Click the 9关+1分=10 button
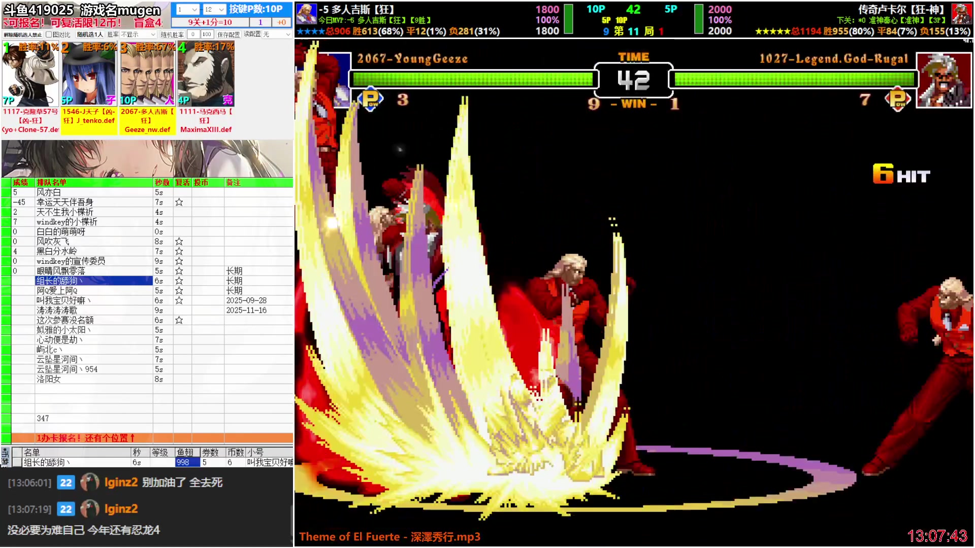This screenshot has height=548, width=975. tap(210, 22)
